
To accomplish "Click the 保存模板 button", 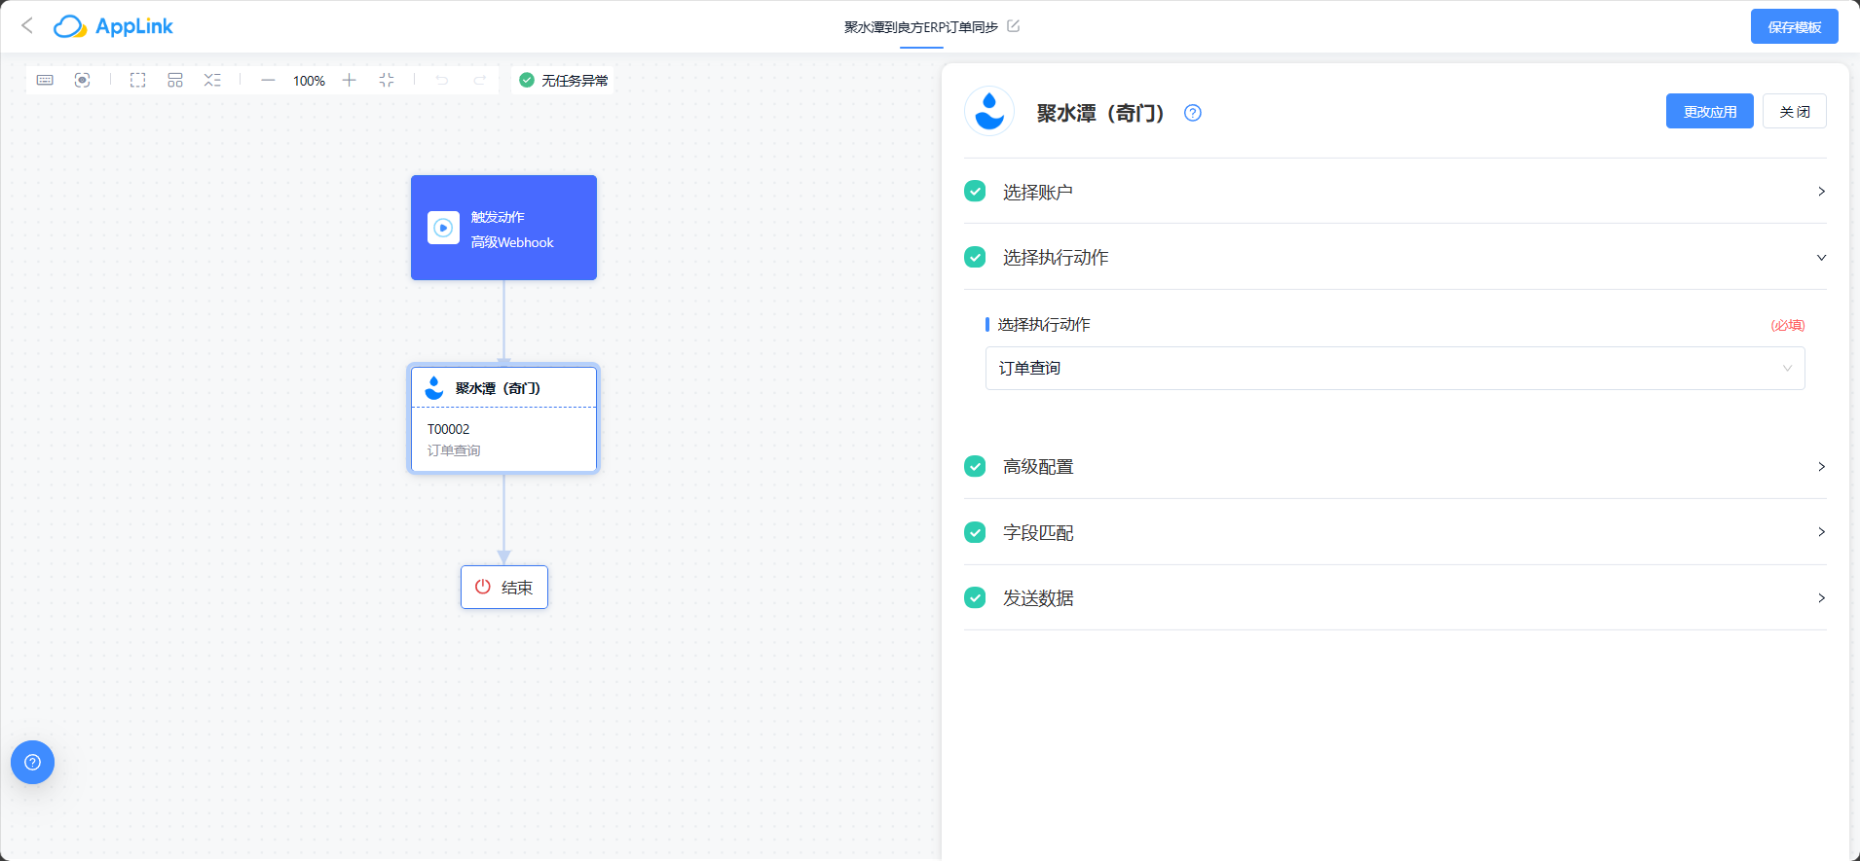I will (x=1795, y=26).
